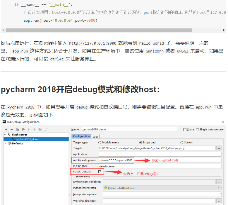Click the PyCharm icon in dialog title
Viewport: 228px width, 205px height.
4,122
